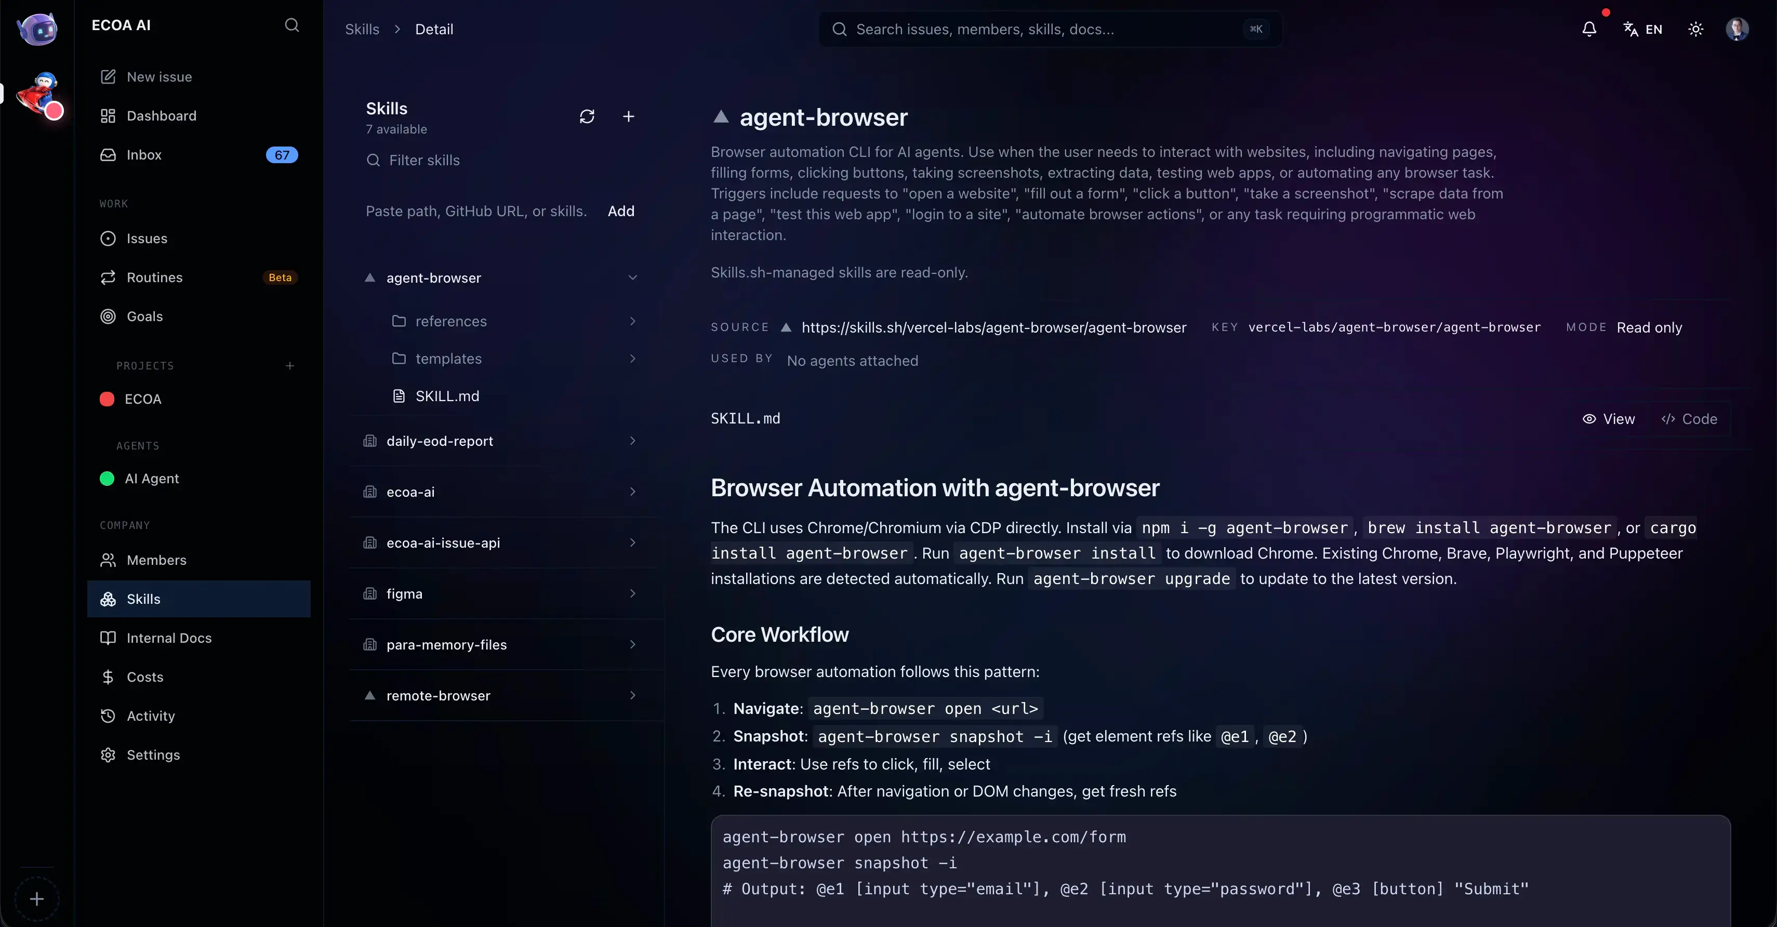This screenshot has width=1777, height=927.
Task: Open Issues page
Action: coord(198,238)
